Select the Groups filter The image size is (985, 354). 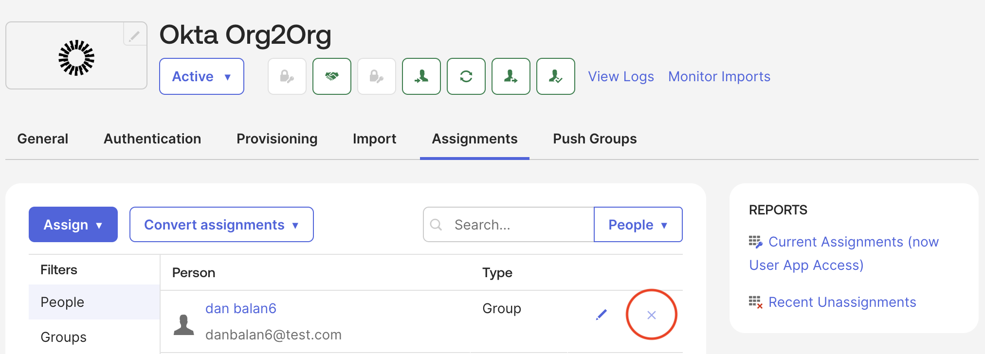(x=94, y=337)
